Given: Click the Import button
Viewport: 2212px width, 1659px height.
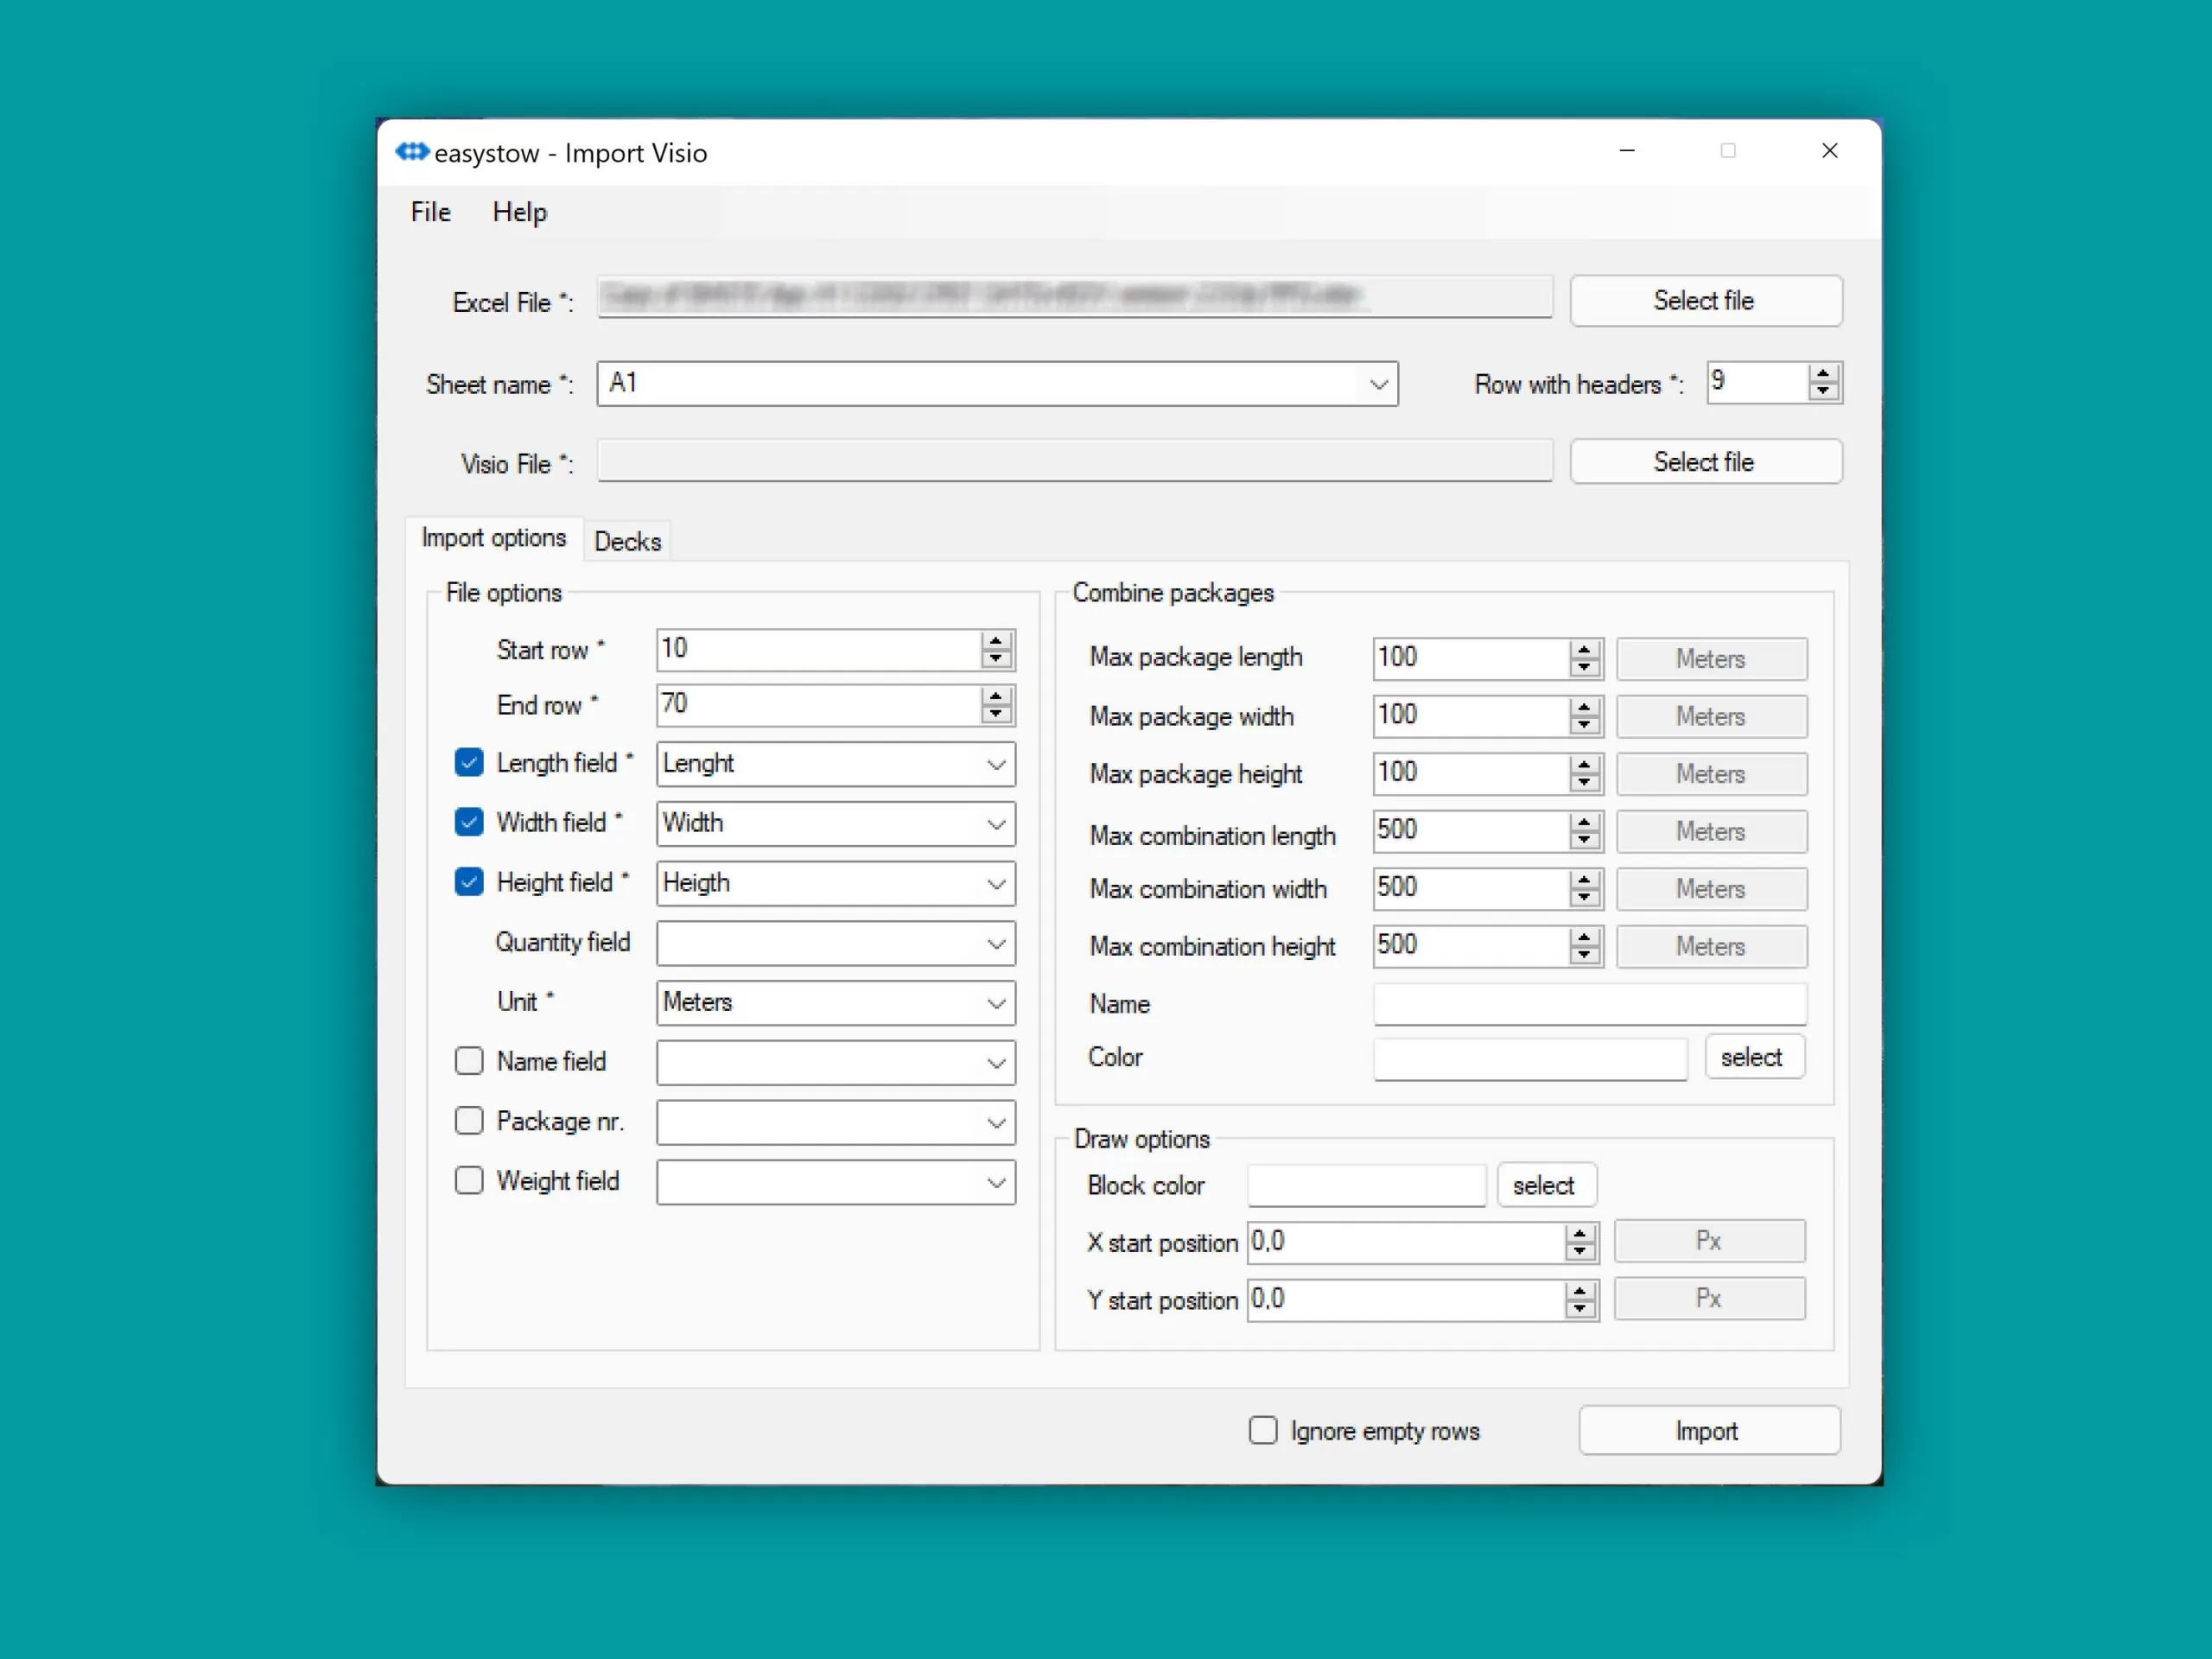Looking at the screenshot, I should pos(1708,1431).
